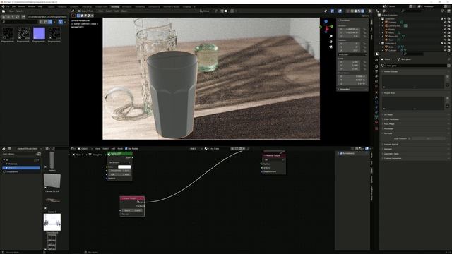This screenshot has height=254, width=452.
Task: Open the File menu
Action: (8, 6)
